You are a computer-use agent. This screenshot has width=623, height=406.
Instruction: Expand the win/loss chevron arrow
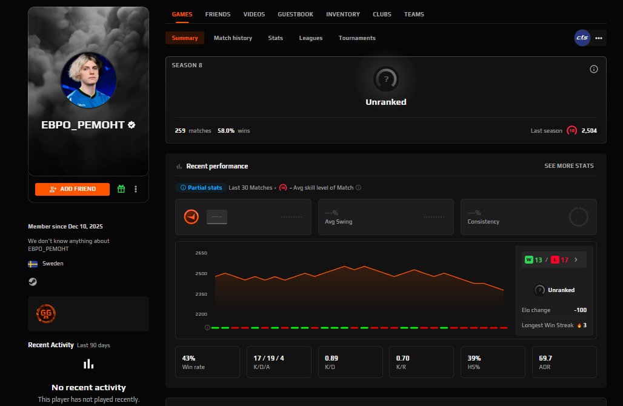(576, 260)
